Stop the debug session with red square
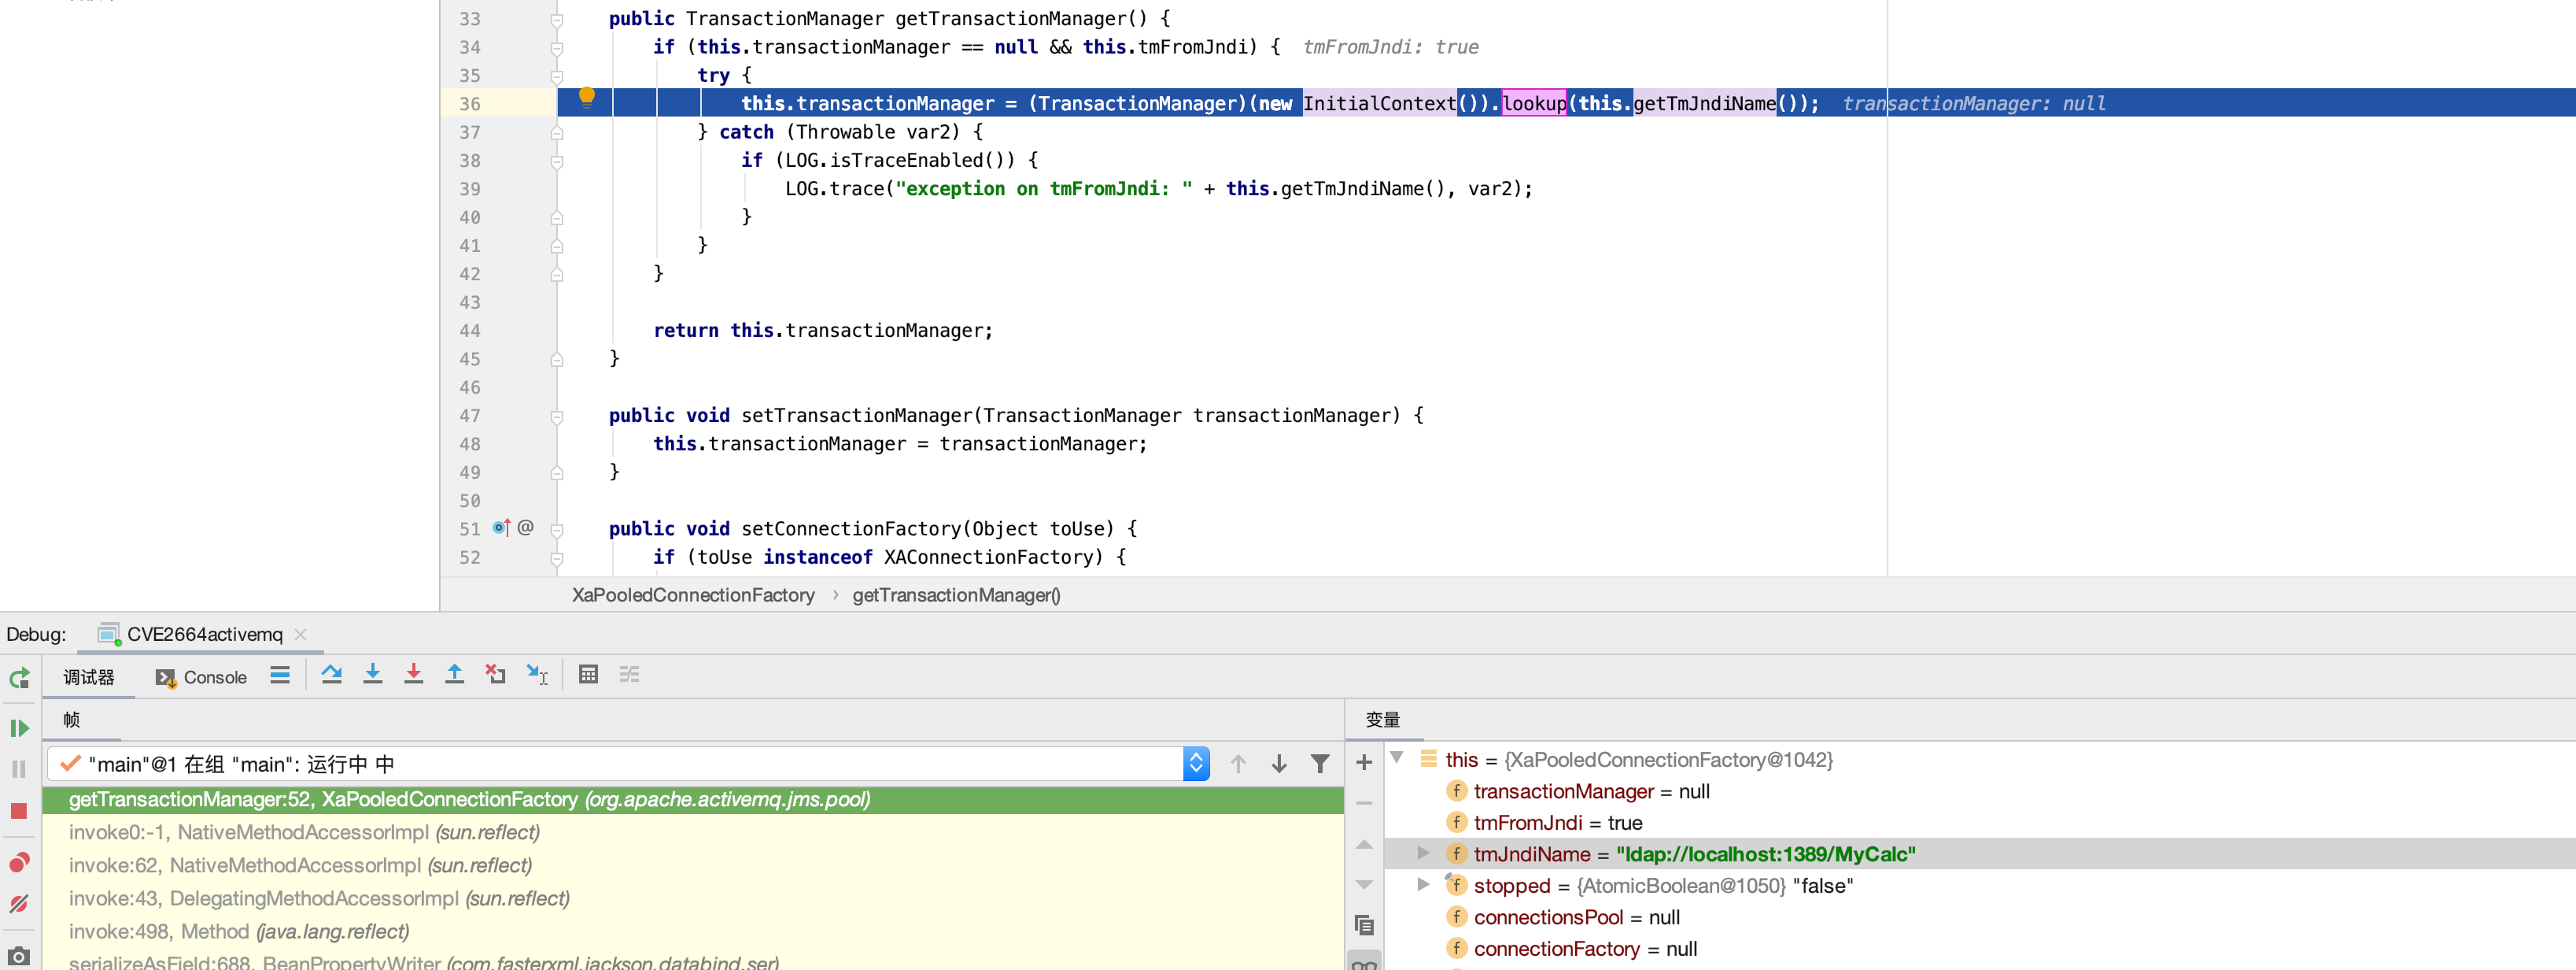This screenshot has width=2576, height=970. pos(19,810)
